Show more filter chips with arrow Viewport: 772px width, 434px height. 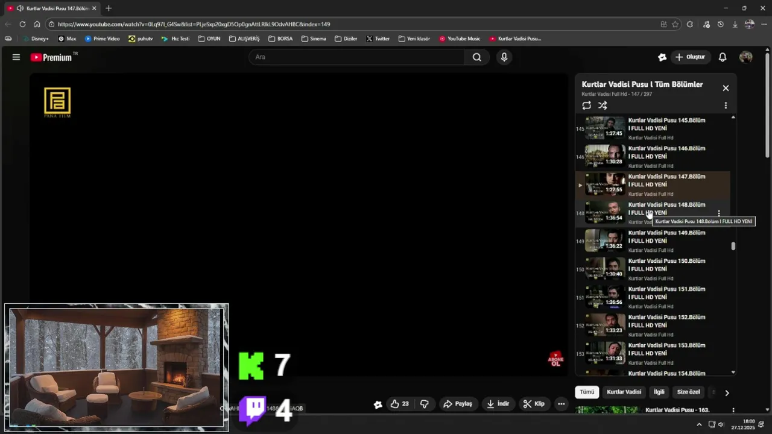click(x=727, y=392)
